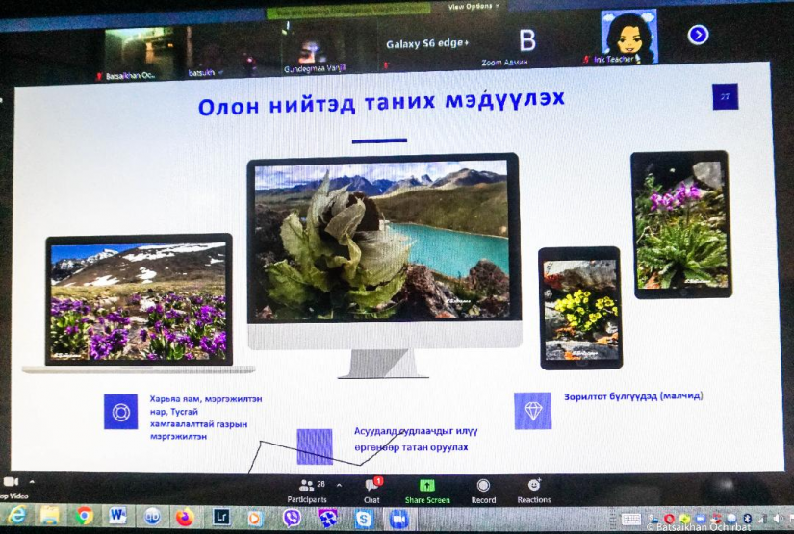Open Adobe Lightroom (Lr) from the taskbar
Viewport: 794px width, 534px height.
pyautogui.click(x=221, y=518)
